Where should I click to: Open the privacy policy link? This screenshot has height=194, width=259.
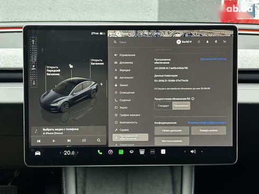207,123
